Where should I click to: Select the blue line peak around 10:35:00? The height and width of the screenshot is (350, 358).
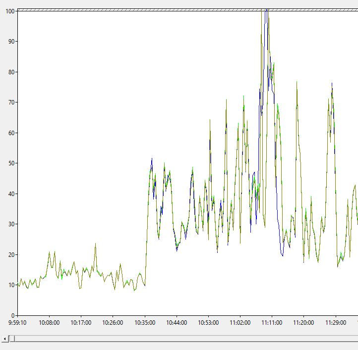click(x=152, y=159)
